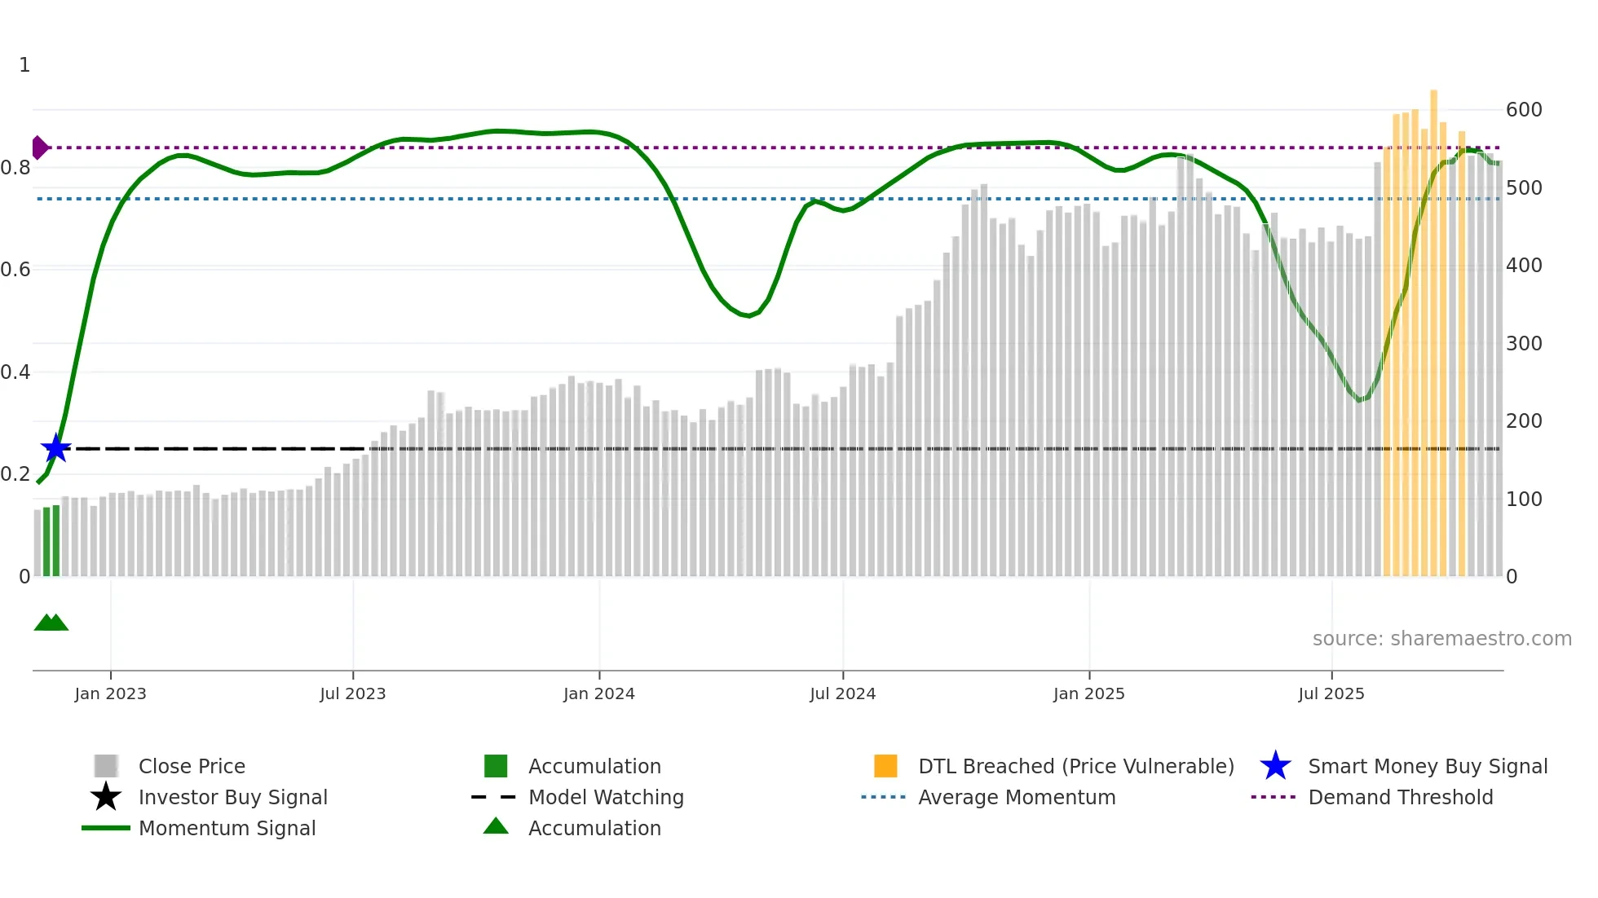Image resolution: width=1598 pixels, height=898 pixels.
Task: Click the green triangle Accumulation legend icon
Action: coord(496,826)
